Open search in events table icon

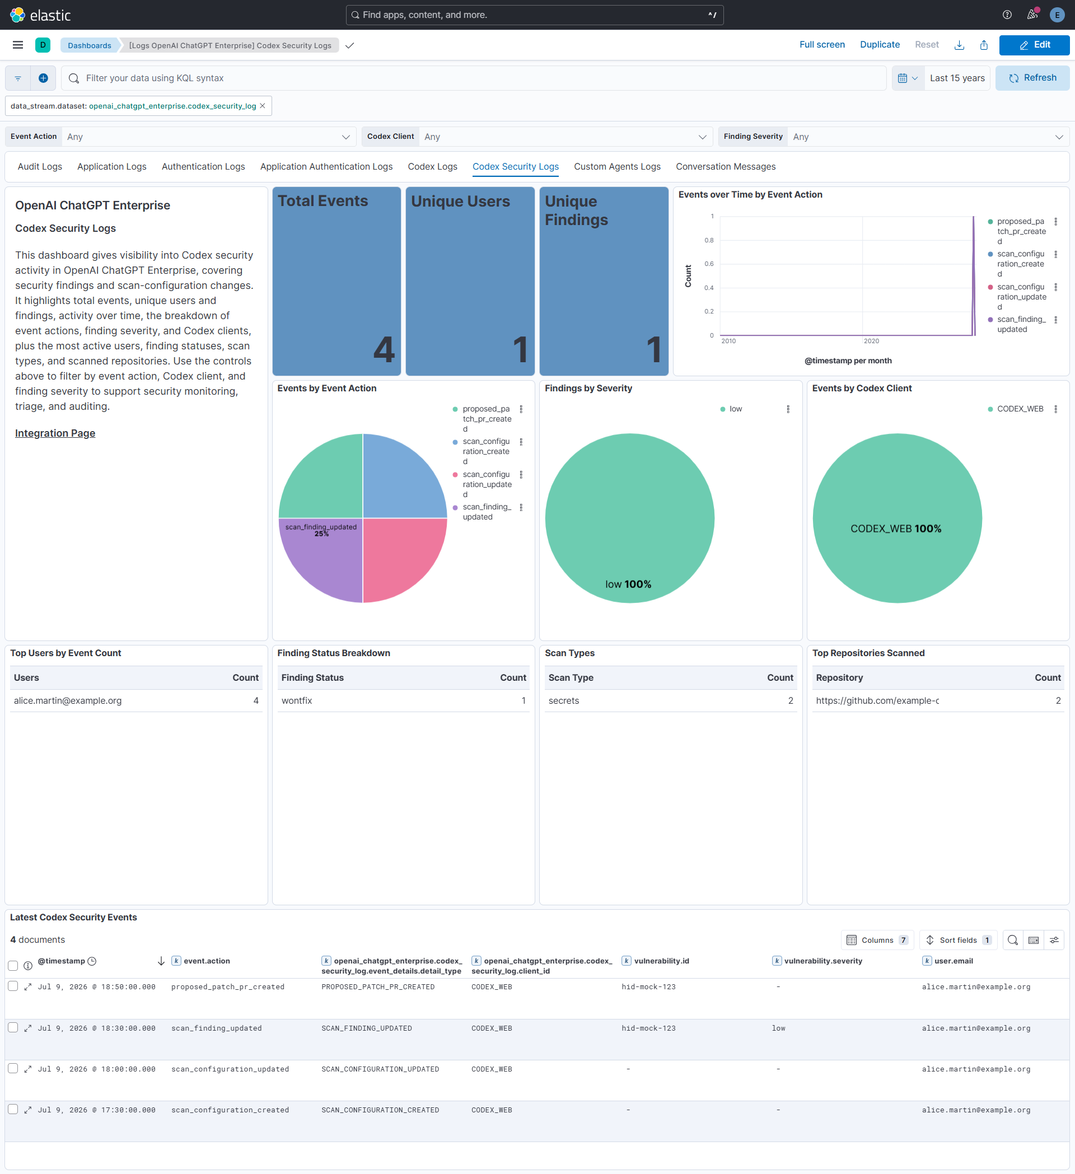pos(1013,940)
